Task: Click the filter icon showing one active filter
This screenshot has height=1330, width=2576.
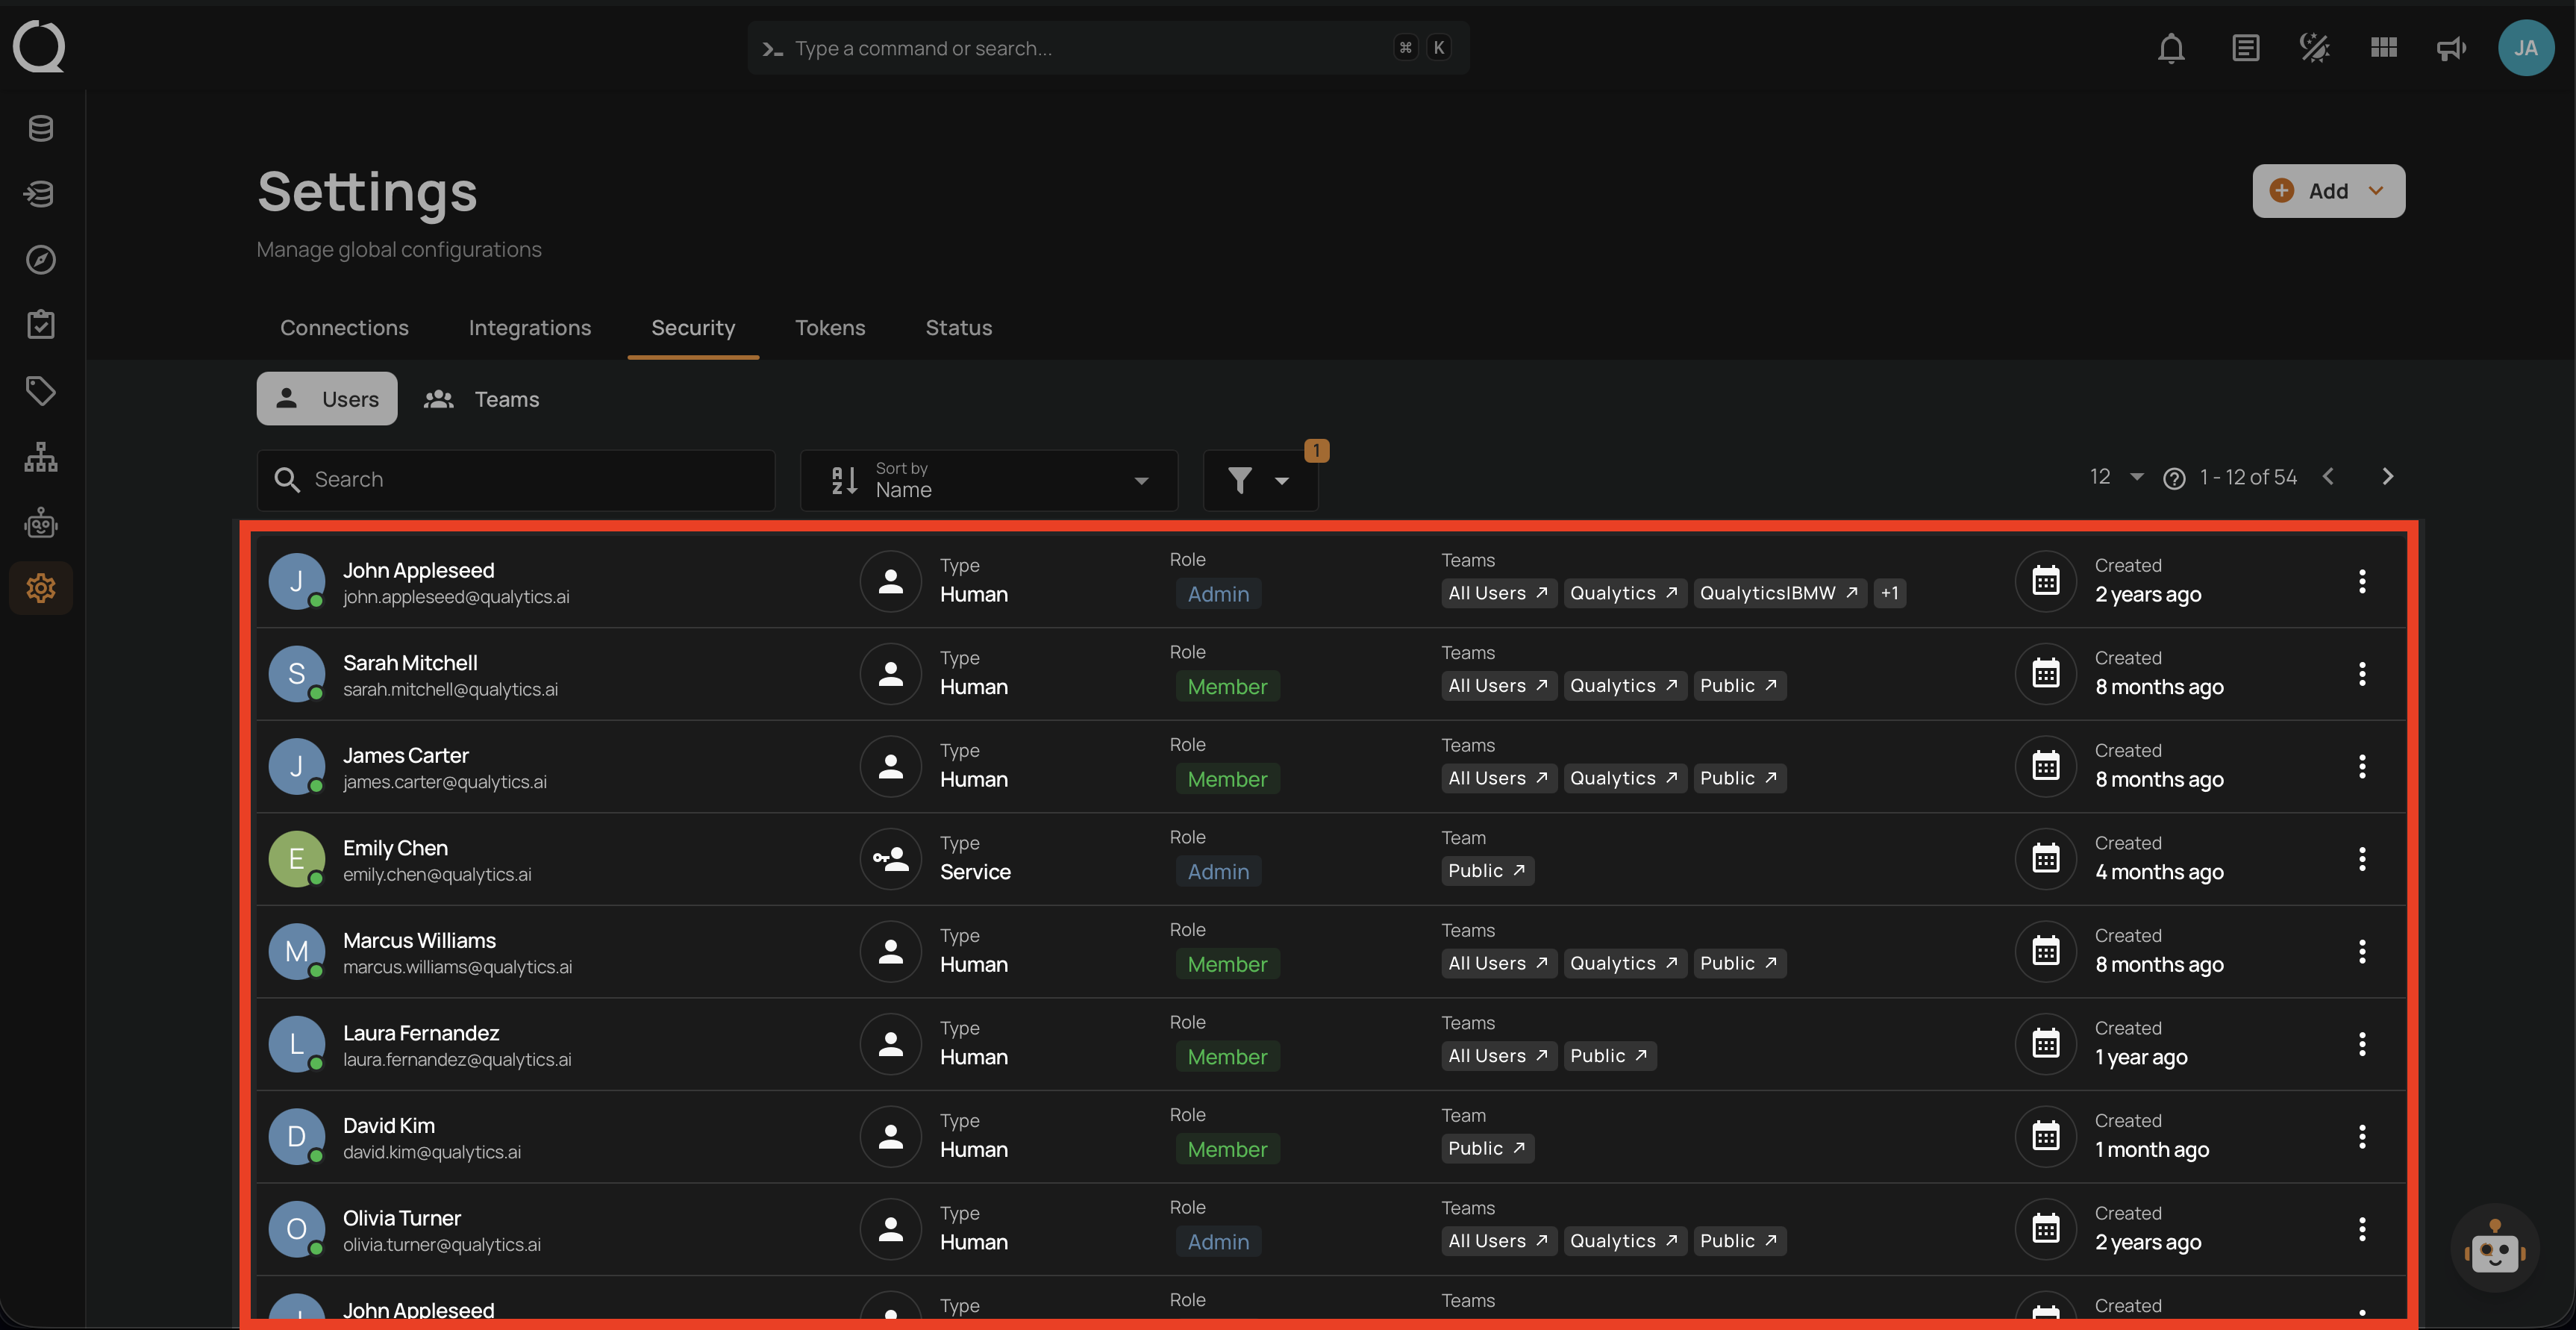Action: pyautogui.click(x=1240, y=480)
